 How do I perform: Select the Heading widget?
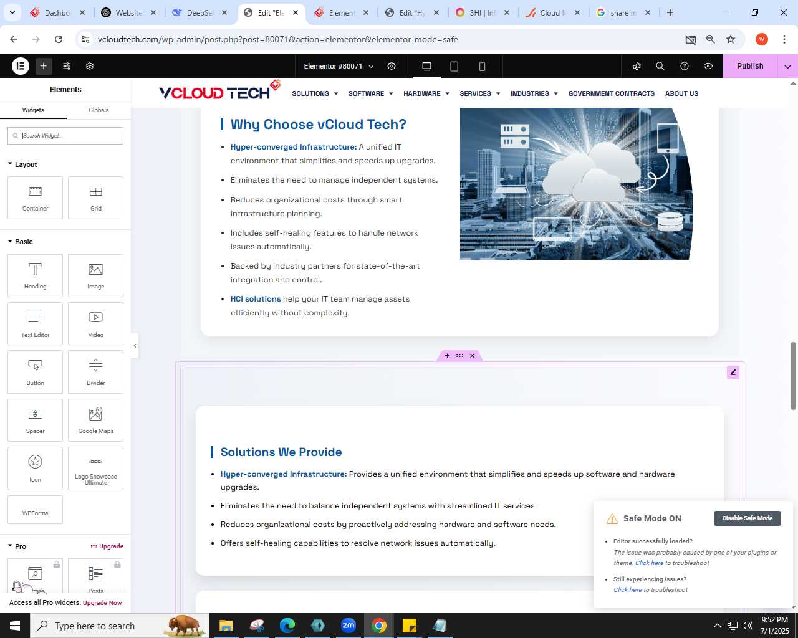35,275
